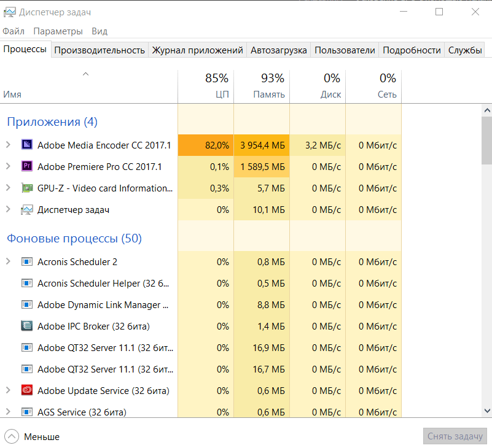Viewport: 492px width, 448px height.
Task: Select the Adobe IPC Broker (32 бита) process
Action: point(201,326)
